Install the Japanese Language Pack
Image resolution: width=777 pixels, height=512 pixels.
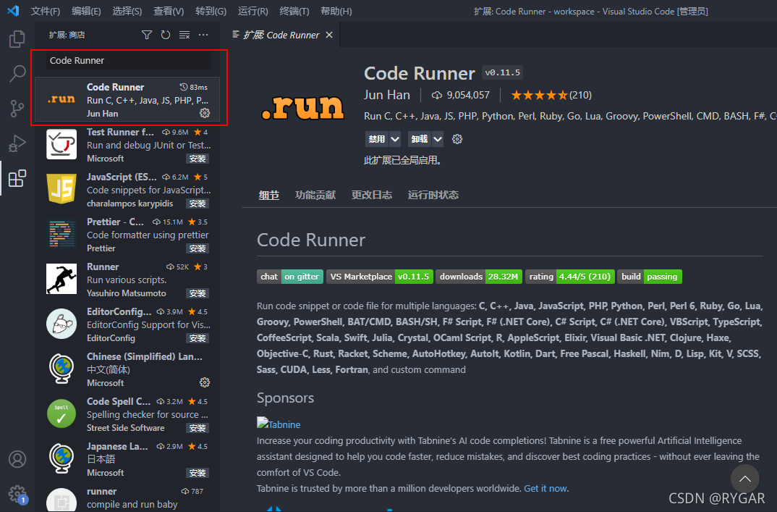click(198, 473)
